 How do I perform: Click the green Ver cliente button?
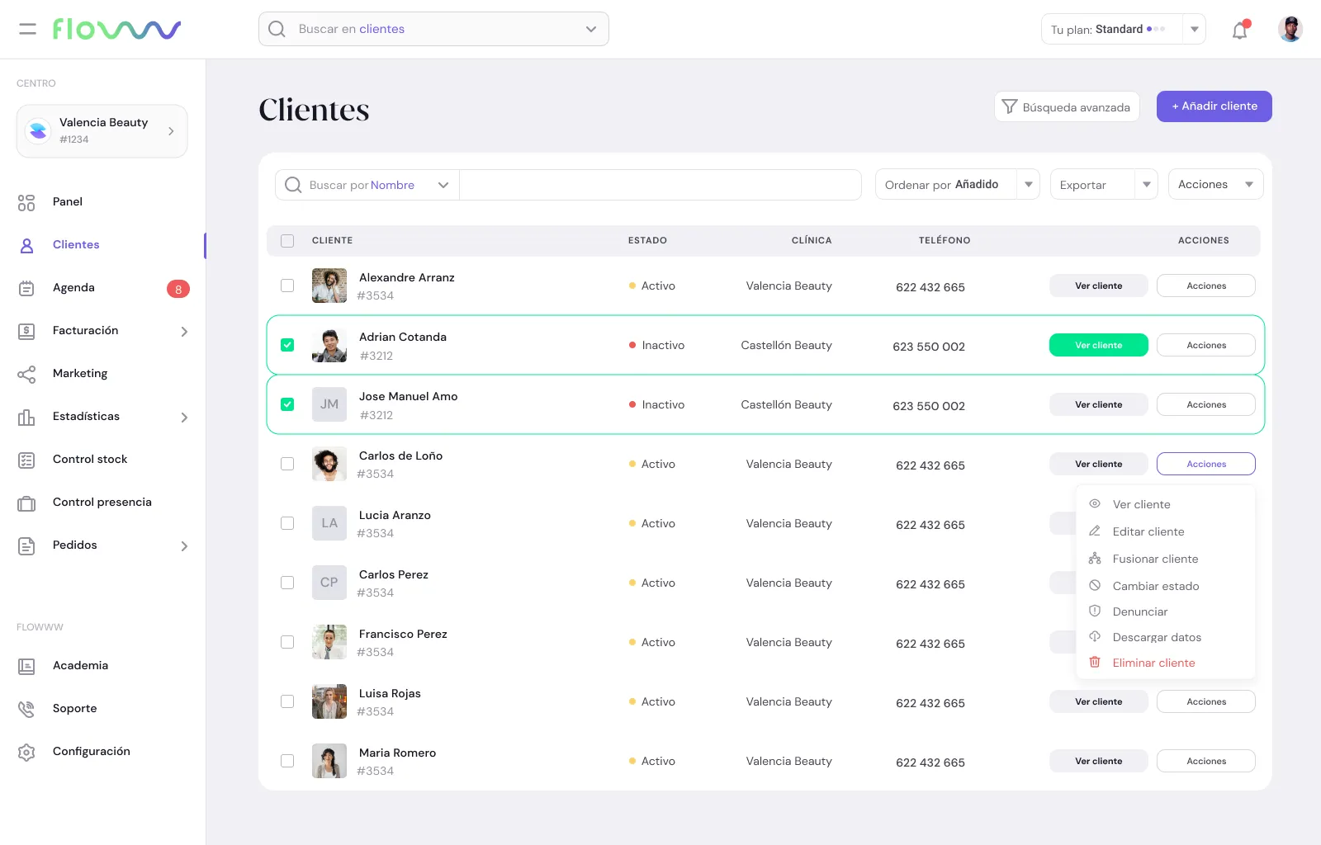1098,345
